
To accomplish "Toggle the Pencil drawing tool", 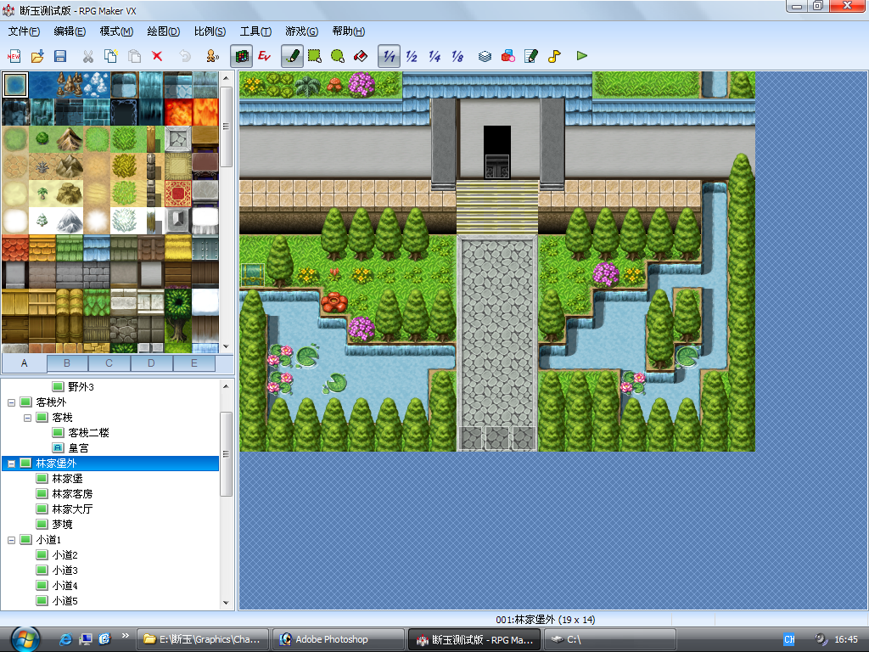I will (292, 56).
